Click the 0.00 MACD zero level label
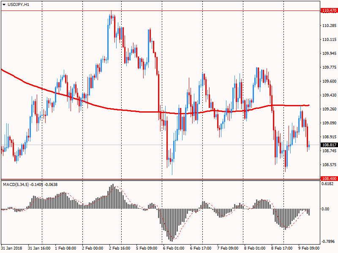Image resolution: width=338 pixels, height=253 pixels. (327, 209)
